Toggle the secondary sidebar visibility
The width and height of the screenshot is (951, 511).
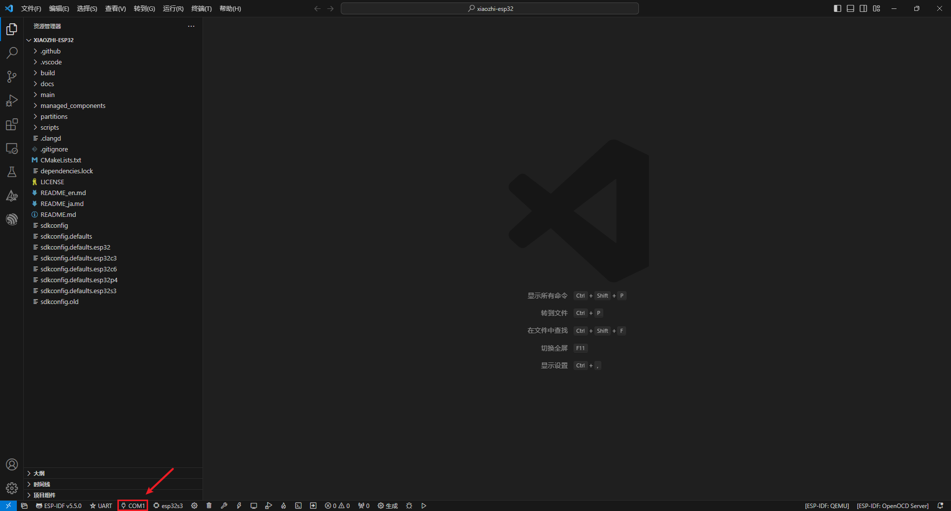pos(863,8)
